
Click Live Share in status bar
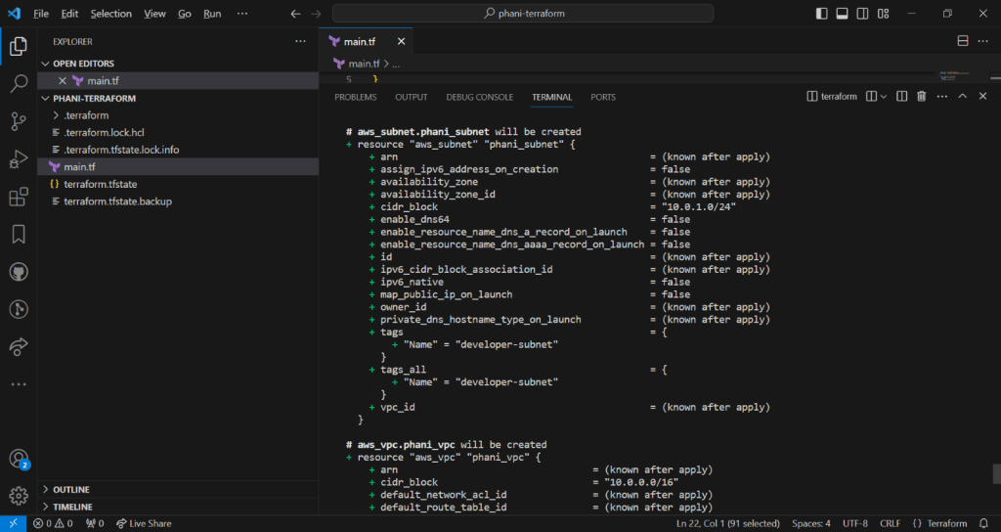[x=143, y=524]
